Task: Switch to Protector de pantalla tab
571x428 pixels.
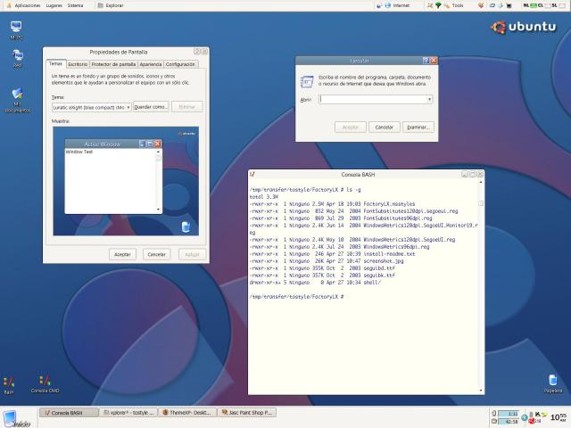Action: coord(113,64)
